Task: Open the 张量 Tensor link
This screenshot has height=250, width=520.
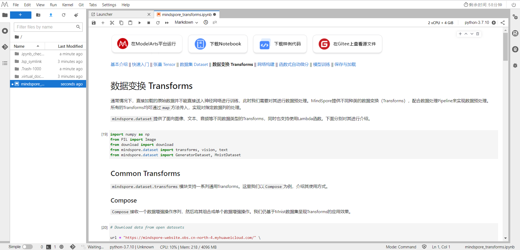Action: pyautogui.click(x=164, y=65)
